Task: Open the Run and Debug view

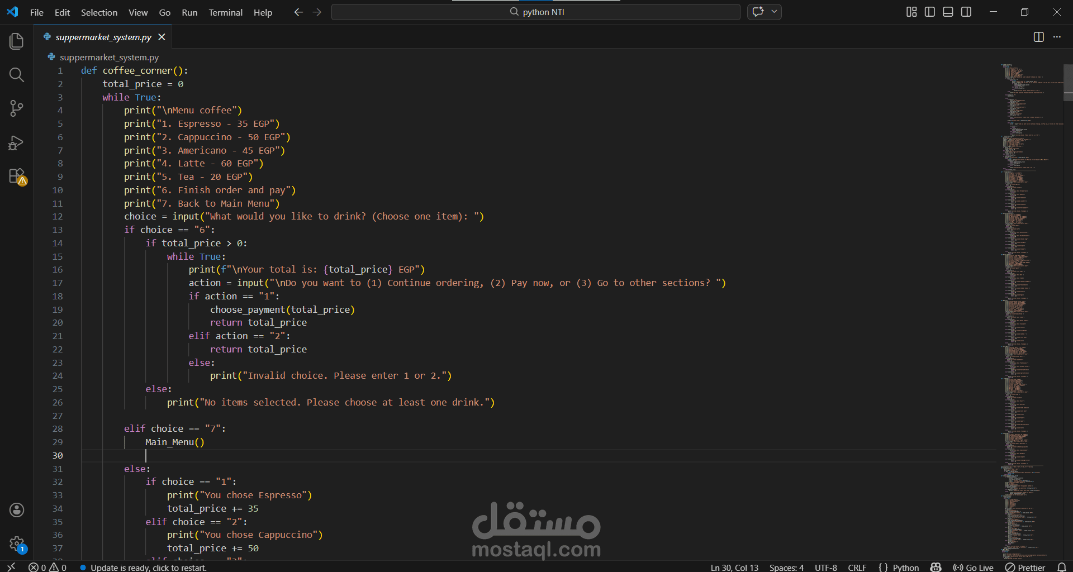Action: point(17,142)
